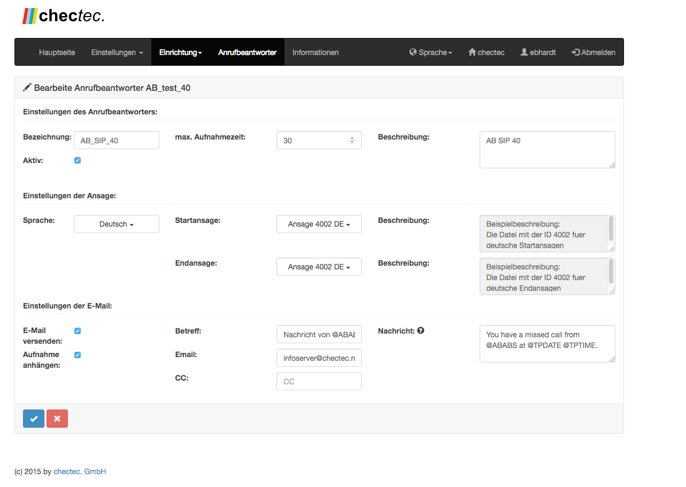Click the pencil edit icon in panel header

[x=27, y=87]
